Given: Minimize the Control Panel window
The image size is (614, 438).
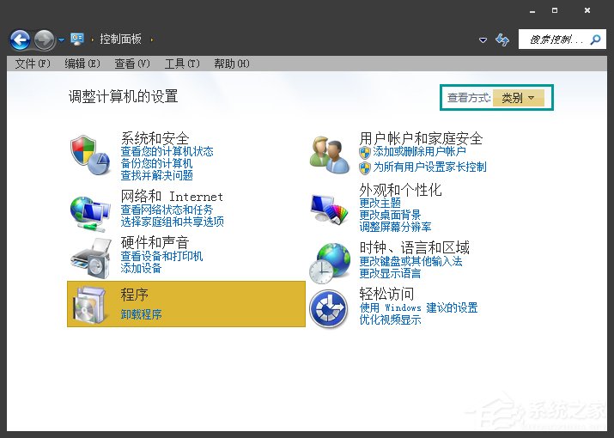Looking at the screenshot, I should pos(532,11).
